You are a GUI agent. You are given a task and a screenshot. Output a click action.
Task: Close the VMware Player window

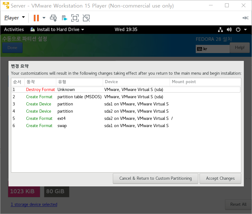tap(244, 5)
